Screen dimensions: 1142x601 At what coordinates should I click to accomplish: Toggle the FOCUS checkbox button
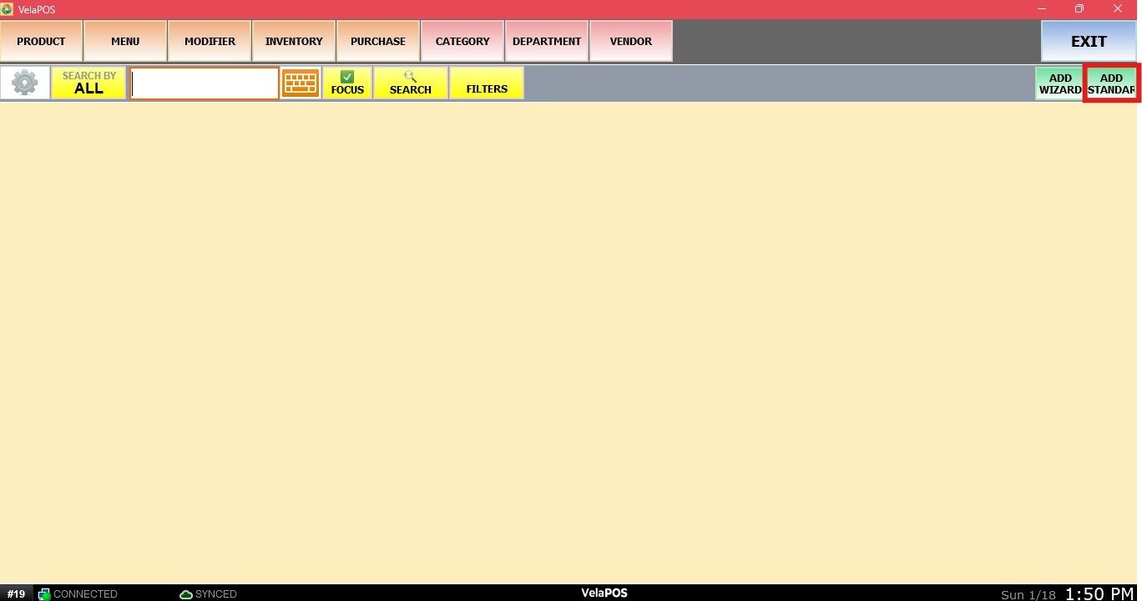tap(347, 83)
